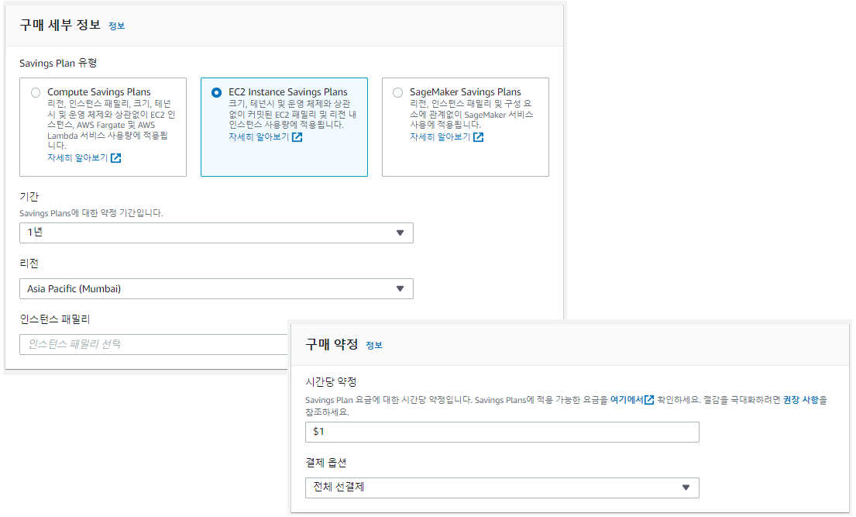Image resolution: width=856 pixels, height=517 pixels.
Task: Select EC2 Instance Savings Plans radio button
Action: pos(217,93)
